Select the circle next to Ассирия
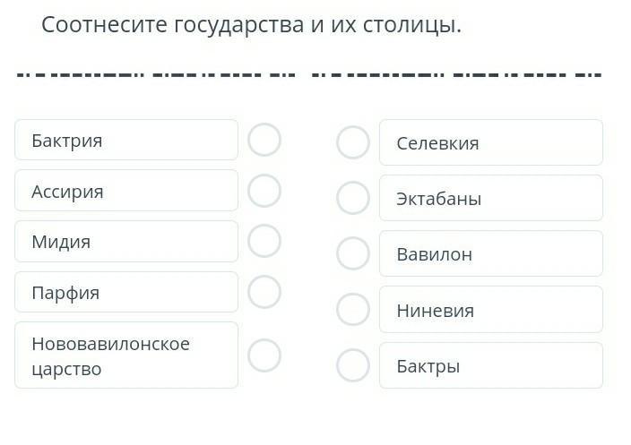The width and height of the screenshot is (631, 445). click(264, 191)
